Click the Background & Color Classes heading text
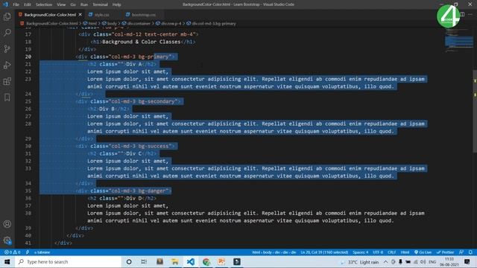Viewport: 477px width, 268px height. (x=142, y=42)
